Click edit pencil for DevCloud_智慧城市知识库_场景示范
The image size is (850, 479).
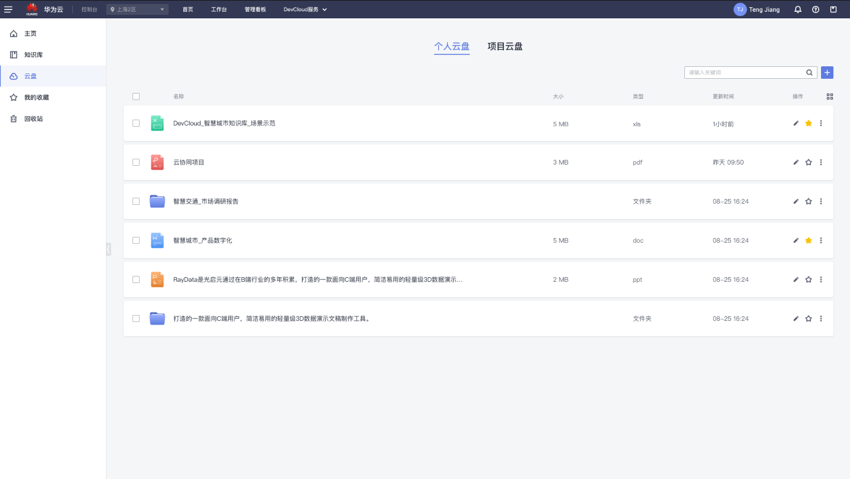796,123
